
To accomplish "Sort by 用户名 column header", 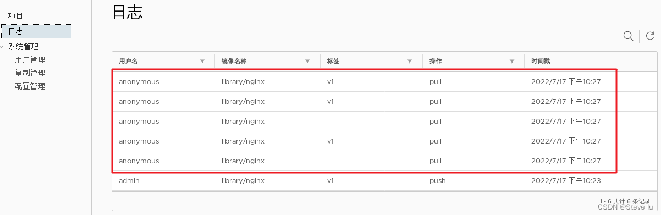I will [x=128, y=61].
